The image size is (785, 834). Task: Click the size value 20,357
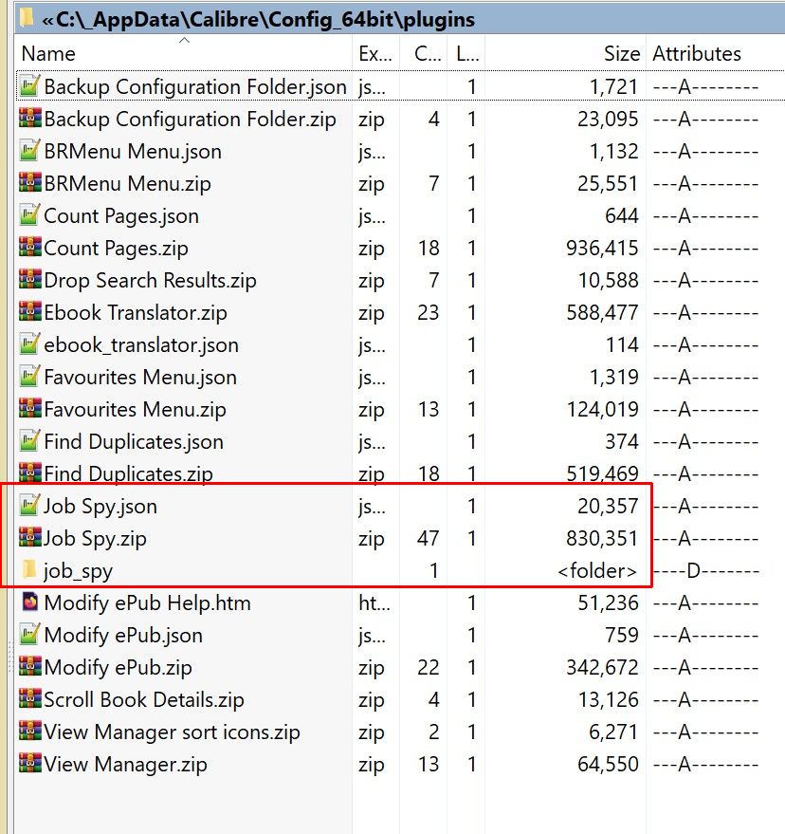pyautogui.click(x=608, y=507)
